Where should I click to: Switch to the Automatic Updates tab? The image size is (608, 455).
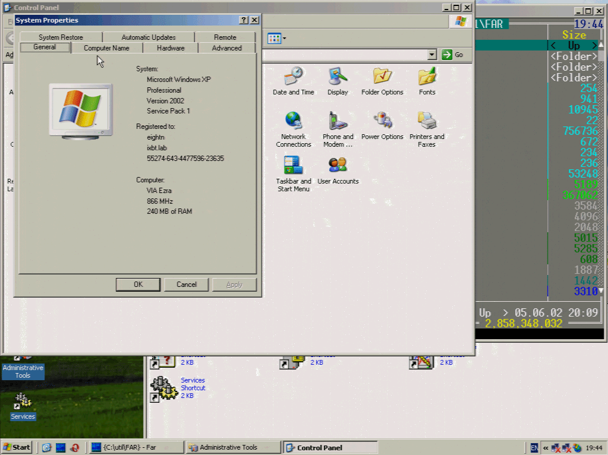coord(149,37)
